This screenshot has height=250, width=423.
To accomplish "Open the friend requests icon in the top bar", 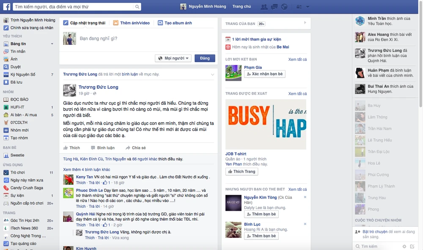I will click(264, 7).
